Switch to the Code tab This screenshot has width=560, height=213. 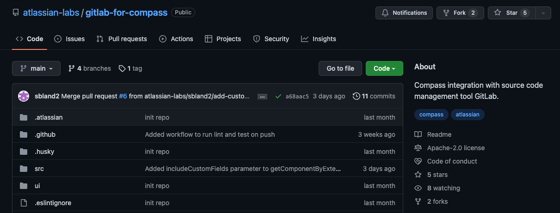[30, 39]
